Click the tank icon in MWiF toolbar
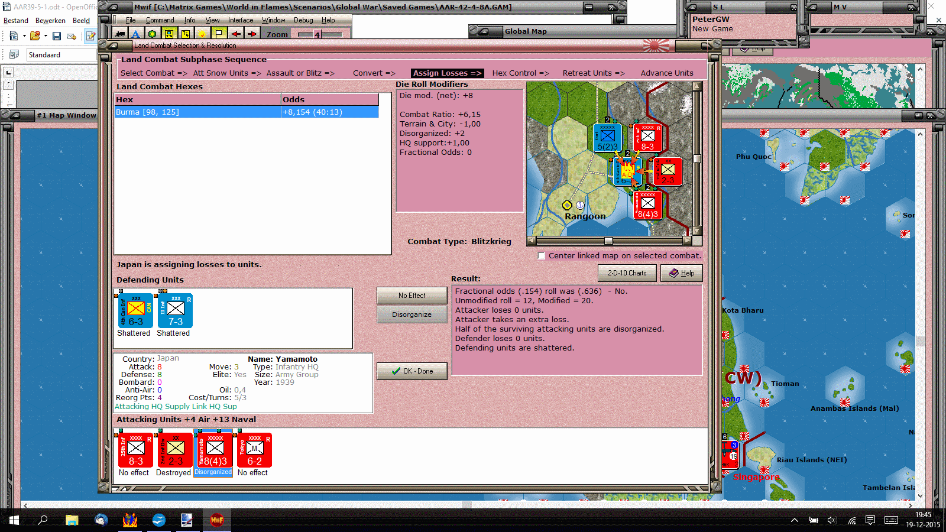The image size is (946, 532). point(121,34)
